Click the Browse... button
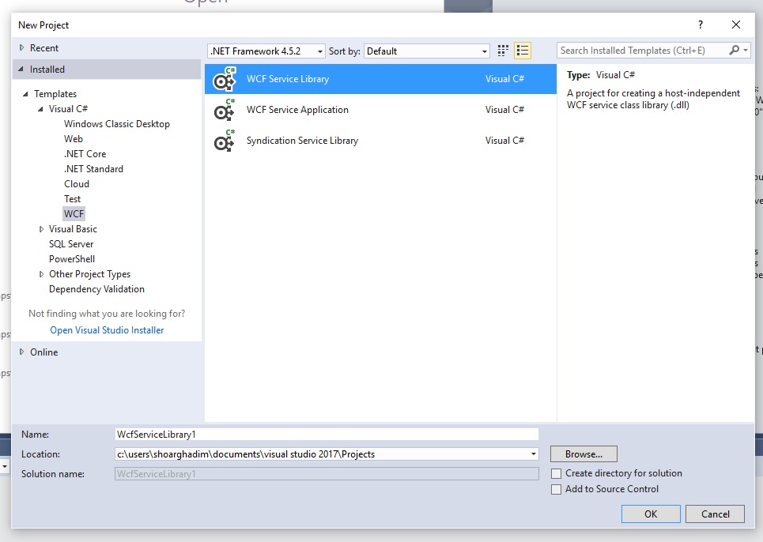Screen dimensions: 763x542 [584, 454]
